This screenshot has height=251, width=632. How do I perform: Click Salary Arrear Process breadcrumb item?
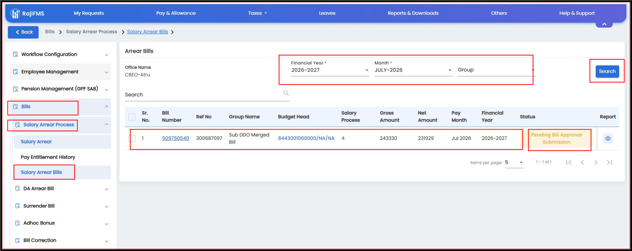click(91, 32)
